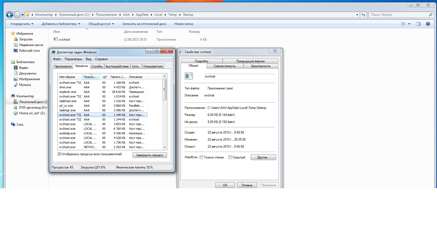Open the Pictures library icon (Изображения)
The image size is (437, 234).
(16, 79)
